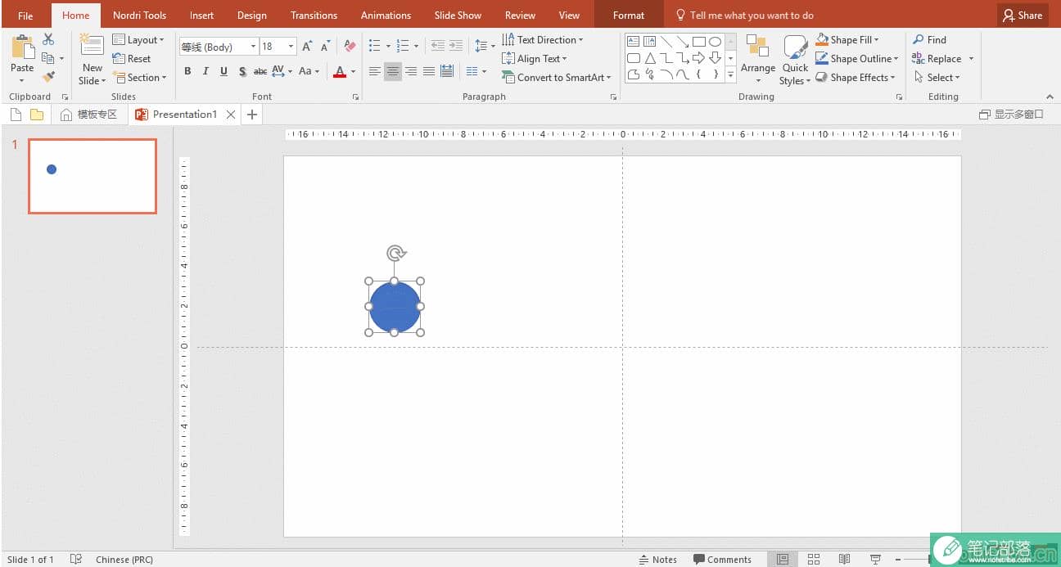Screen dimensions: 1061x567
Task: Open the File menu
Action: [x=25, y=15]
